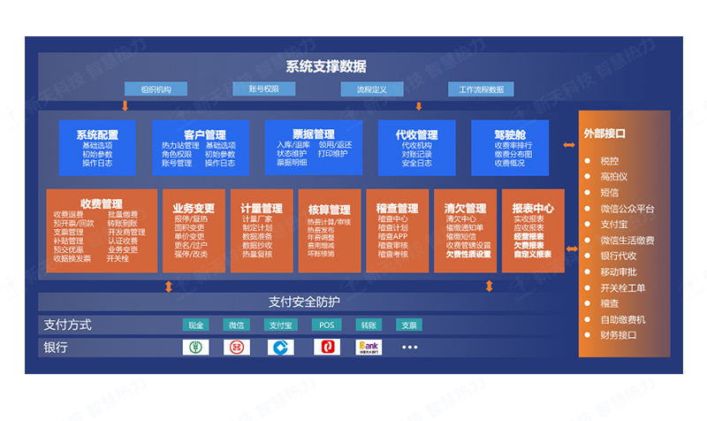The height and width of the screenshot is (421, 707).
Task: Click the bullet dot beside 税控
Action: point(589,161)
